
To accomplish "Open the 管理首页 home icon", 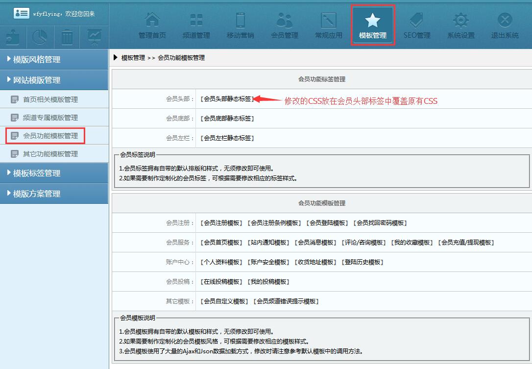I will 152,21.
